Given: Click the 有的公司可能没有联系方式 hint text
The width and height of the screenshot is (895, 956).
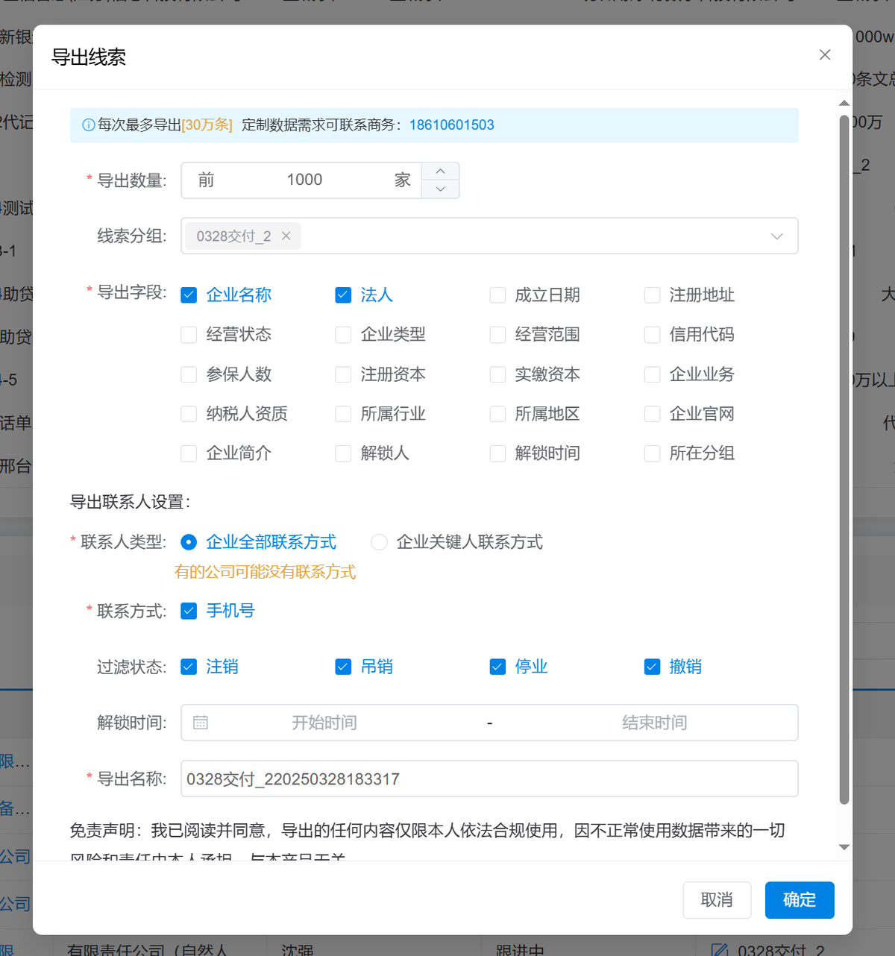Looking at the screenshot, I should pyautogui.click(x=265, y=572).
